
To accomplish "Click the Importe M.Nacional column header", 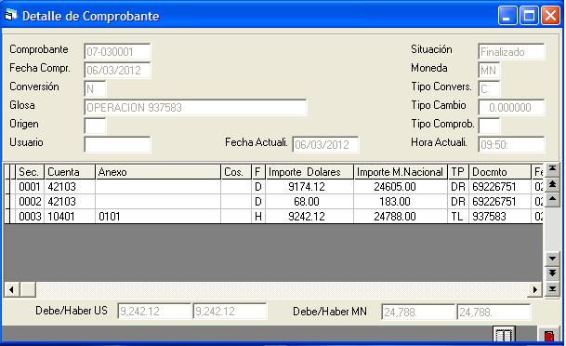I will [x=401, y=172].
